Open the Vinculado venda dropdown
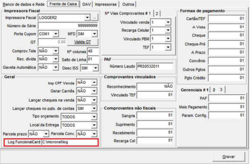Viewport: 250px width, 164px height. [168, 23]
